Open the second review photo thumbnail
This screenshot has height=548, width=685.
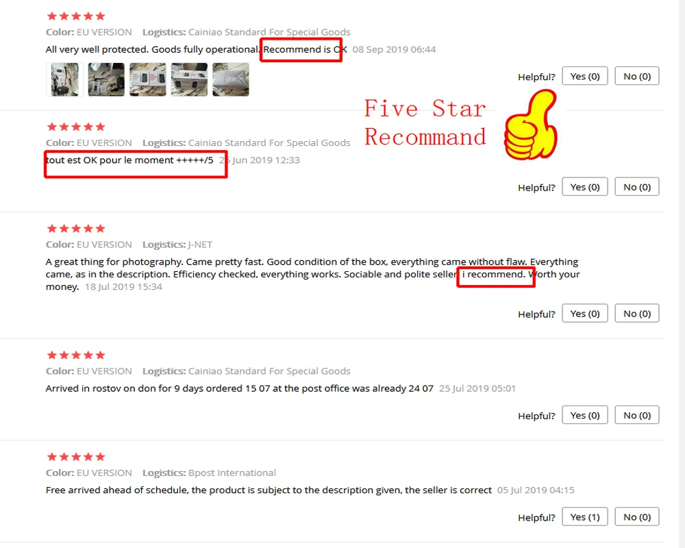(106, 79)
